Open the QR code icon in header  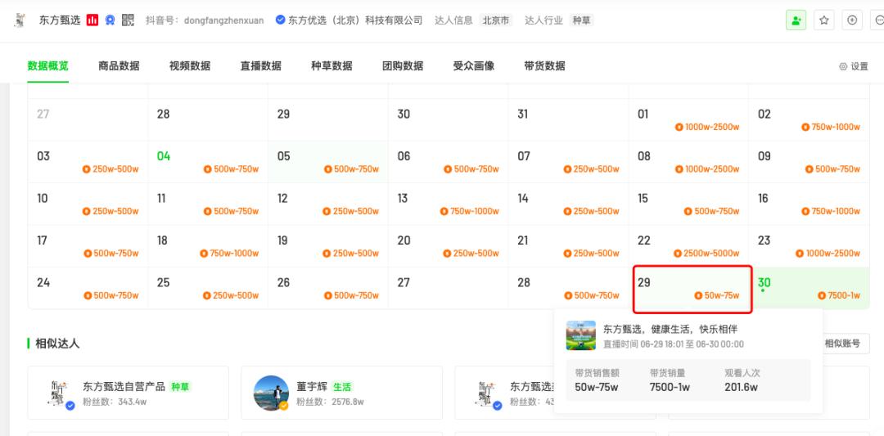click(128, 20)
